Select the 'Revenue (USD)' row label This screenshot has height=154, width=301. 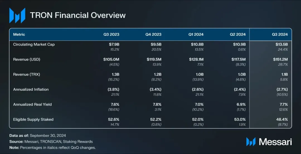click(26, 59)
